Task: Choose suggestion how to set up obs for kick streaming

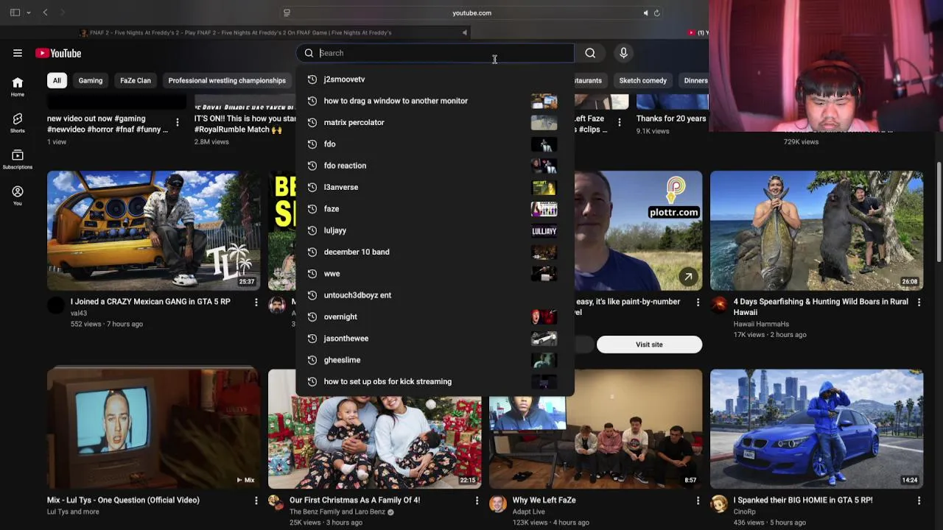Action: pos(435,381)
